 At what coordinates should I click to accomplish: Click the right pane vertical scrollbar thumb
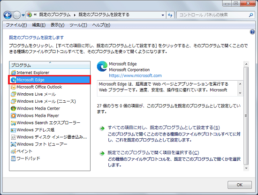(x=246, y=116)
